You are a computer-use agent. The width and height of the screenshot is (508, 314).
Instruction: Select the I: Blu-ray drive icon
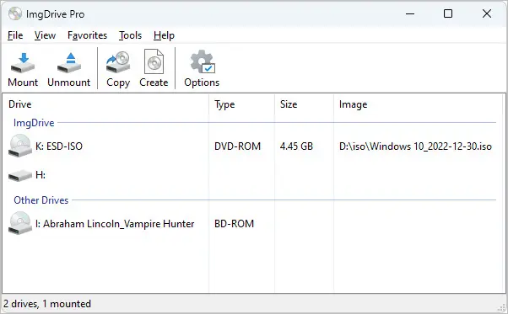20,223
